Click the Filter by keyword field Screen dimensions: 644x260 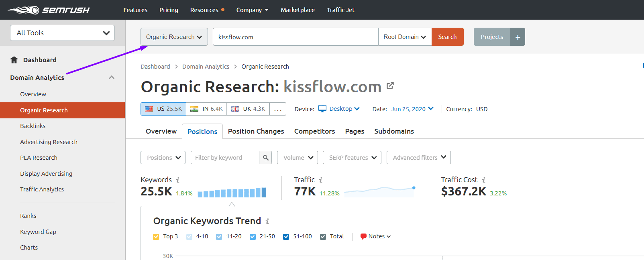pyautogui.click(x=225, y=158)
